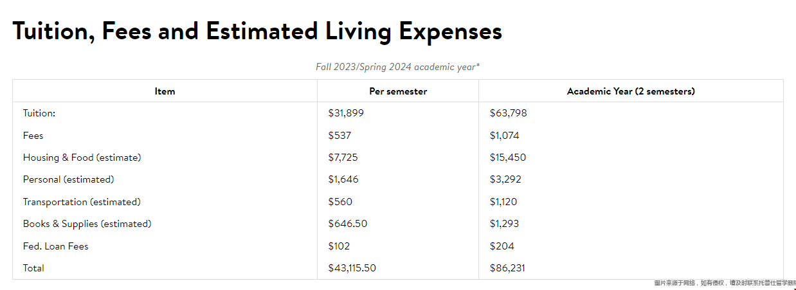The image size is (796, 290).
Task: Click the Fall 2023/Spring 2024 academic year caption
Action: point(397,67)
